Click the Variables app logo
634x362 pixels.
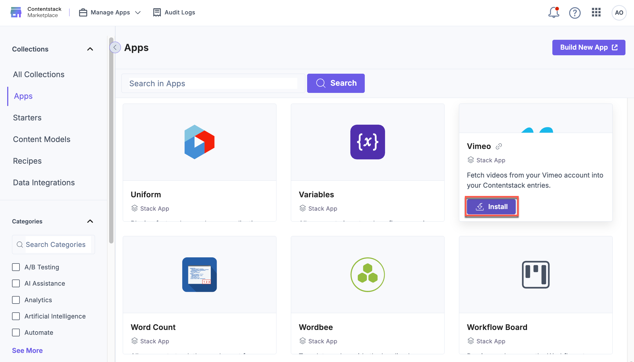368,142
